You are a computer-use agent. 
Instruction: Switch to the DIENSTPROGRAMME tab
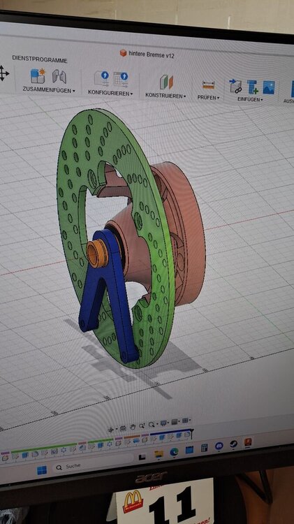tap(40, 60)
